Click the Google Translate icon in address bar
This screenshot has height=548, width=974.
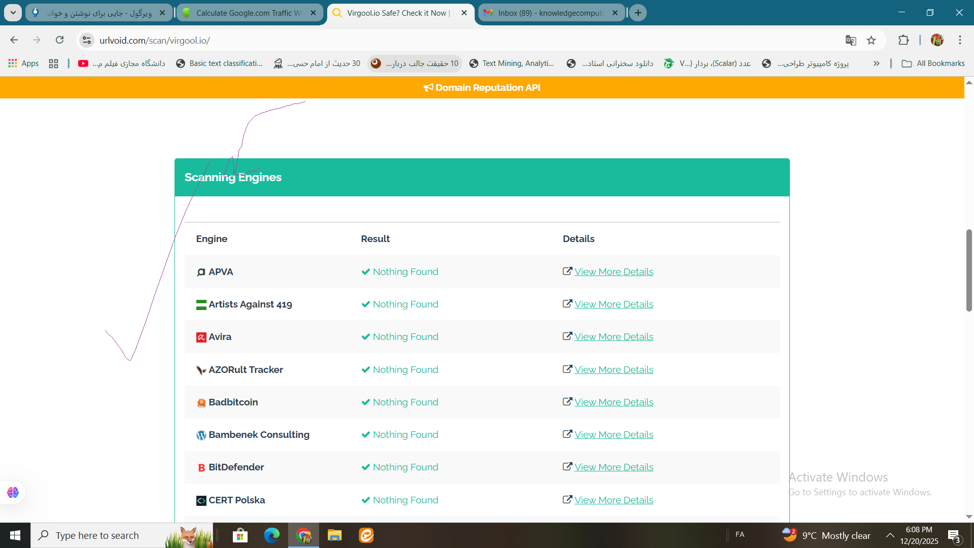(851, 40)
